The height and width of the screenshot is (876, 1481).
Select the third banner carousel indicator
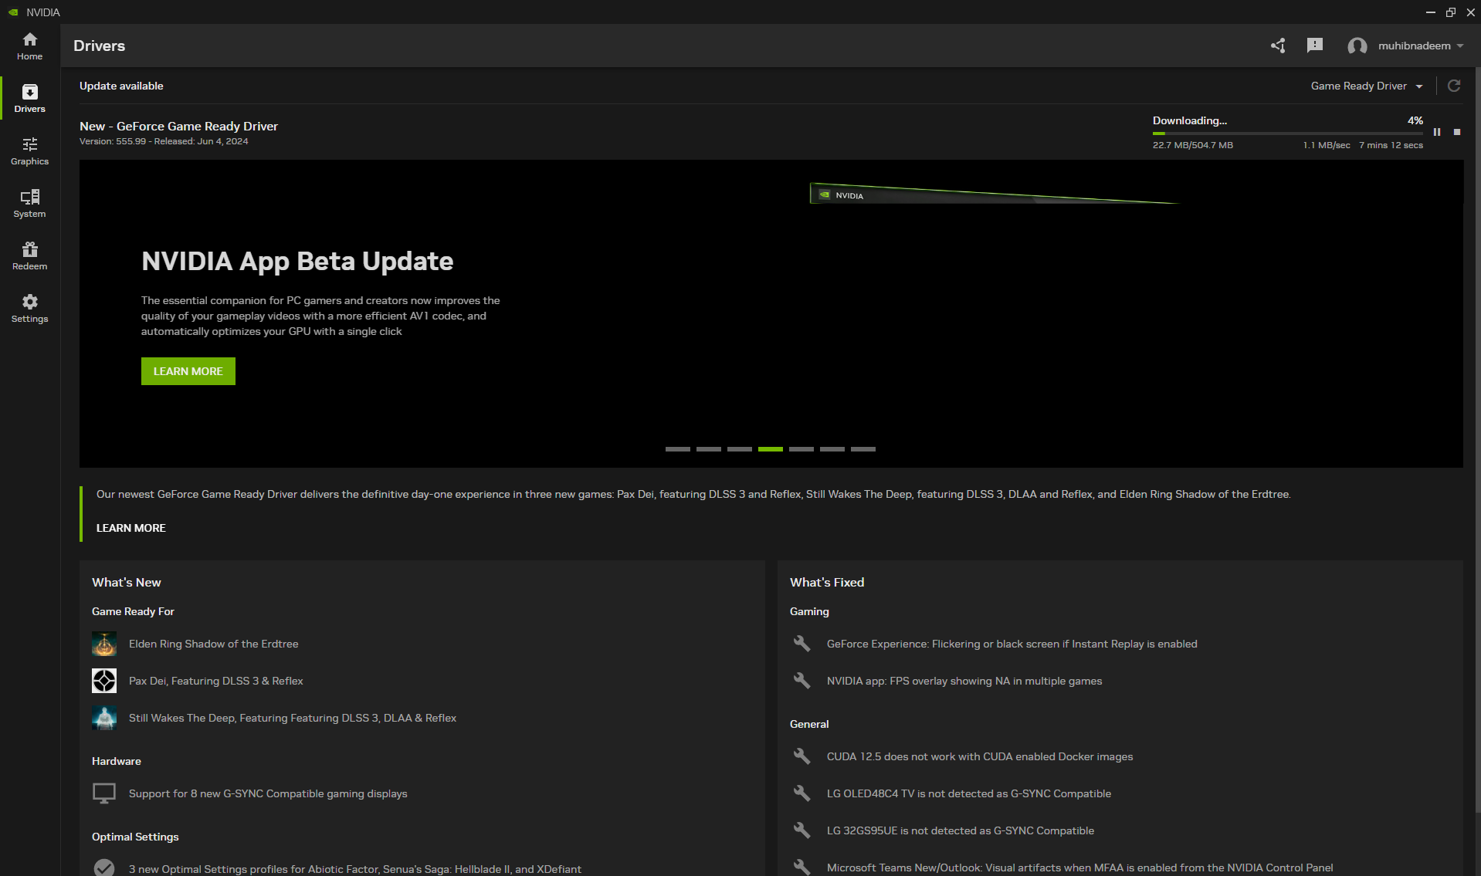740,448
